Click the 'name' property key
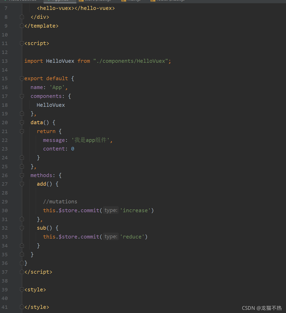This screenshot has width=286, height=313. (37, 87)
